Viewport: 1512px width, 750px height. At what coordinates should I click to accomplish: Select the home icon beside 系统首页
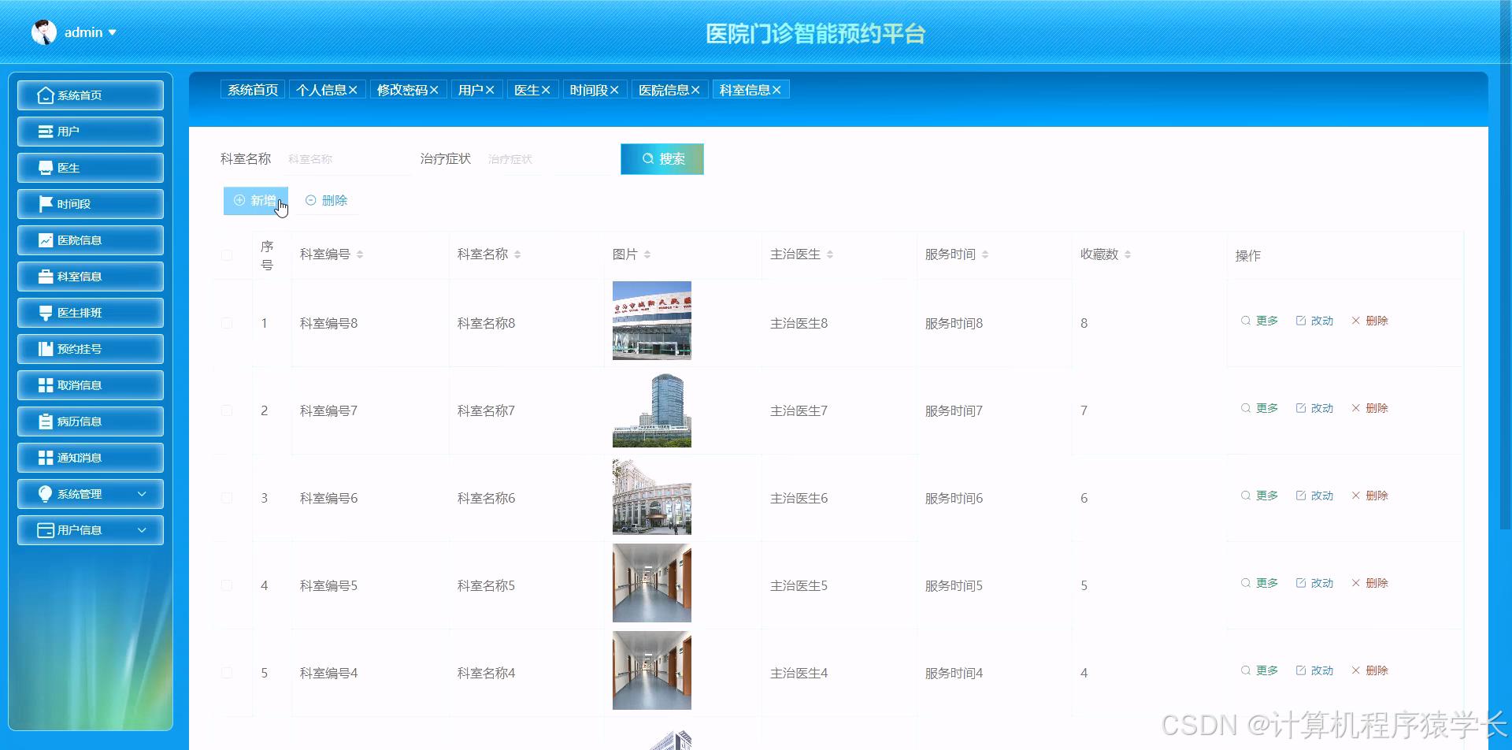(x=45, y=95)
